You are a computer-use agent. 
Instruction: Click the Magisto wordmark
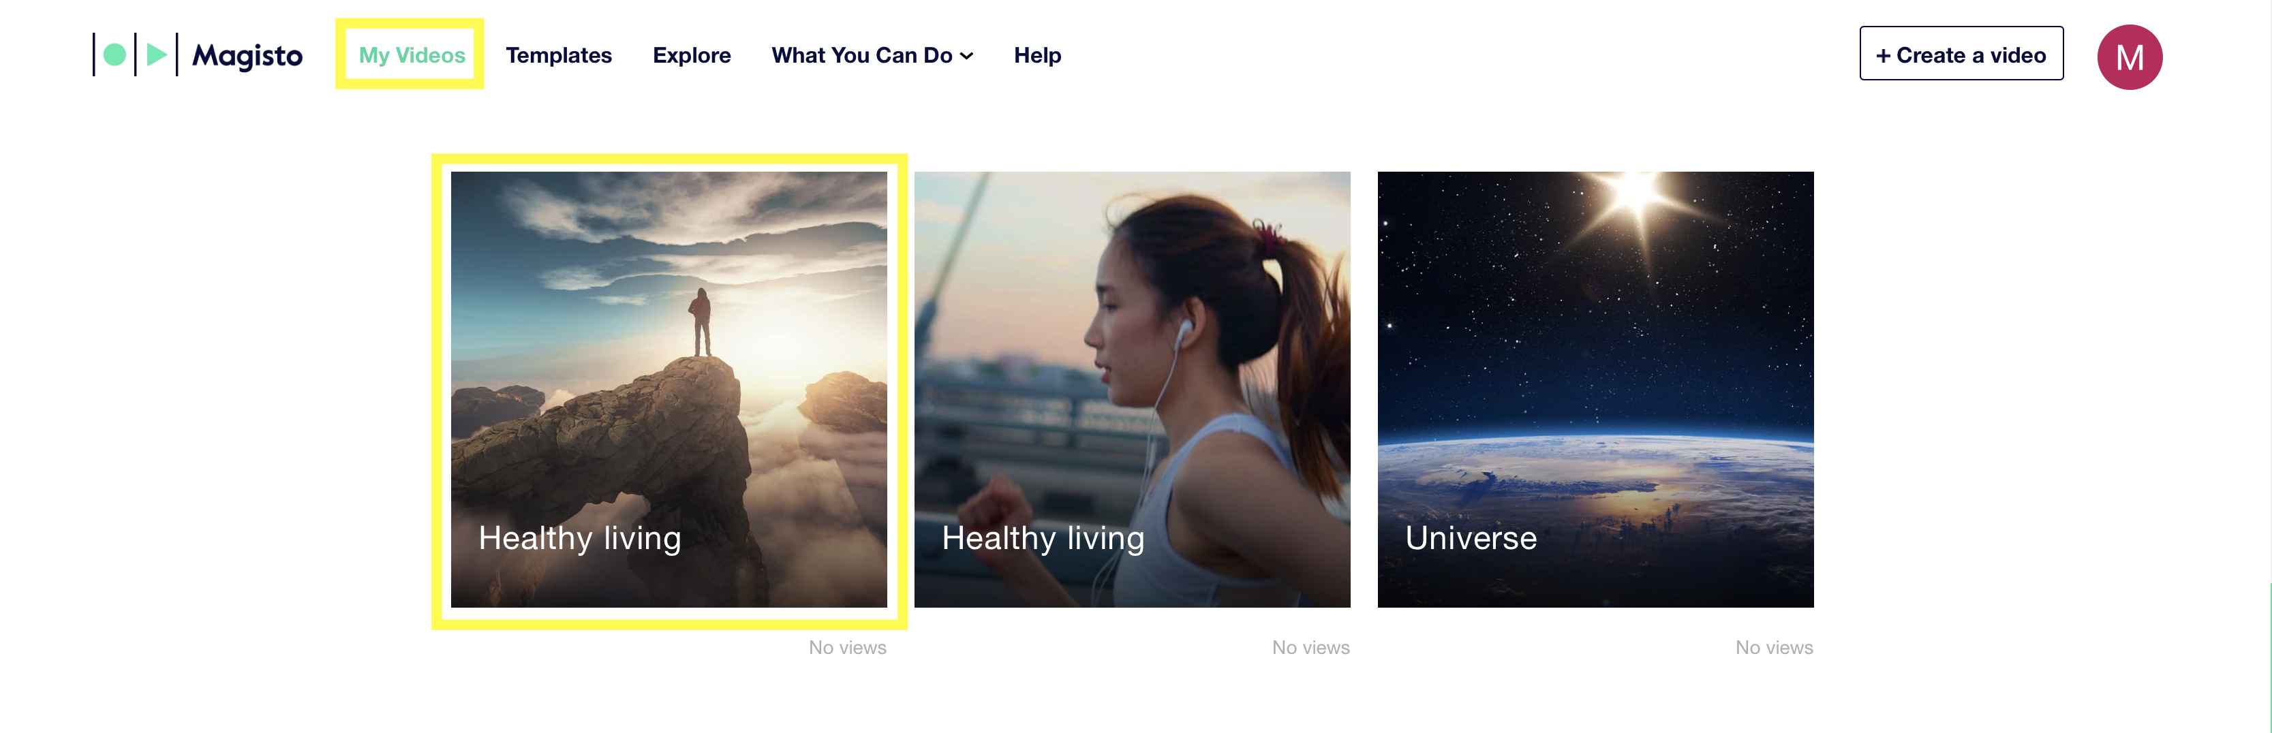[247, 56]
